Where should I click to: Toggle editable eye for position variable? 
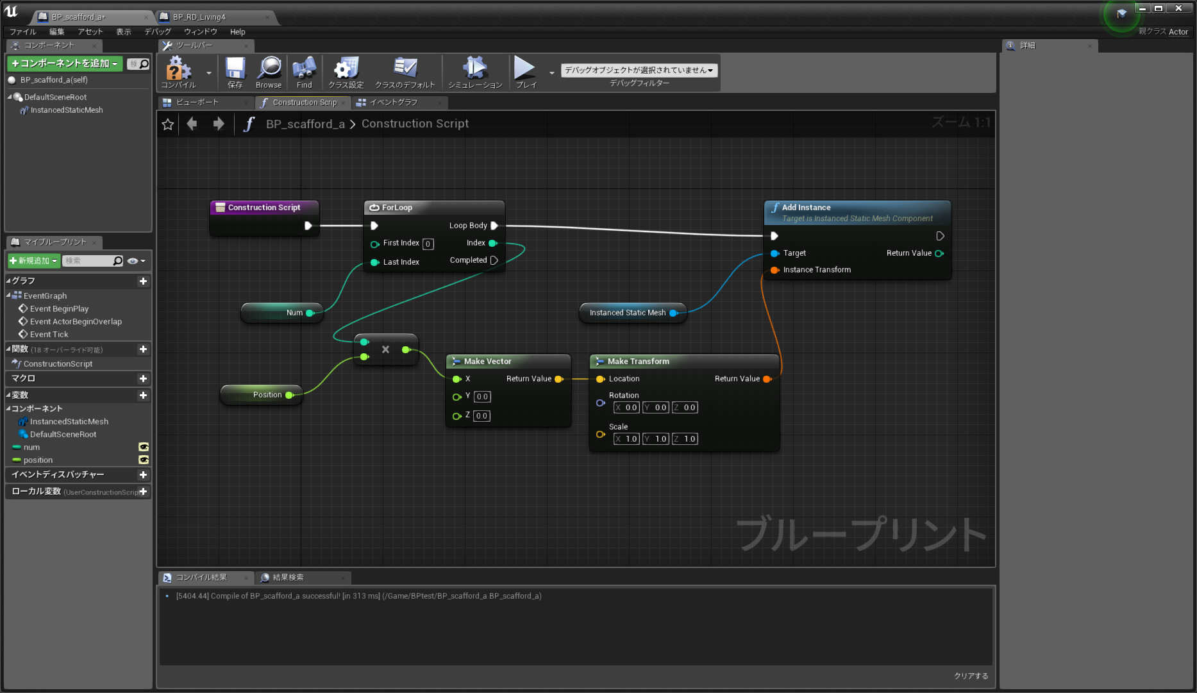[x=144, y=460]
